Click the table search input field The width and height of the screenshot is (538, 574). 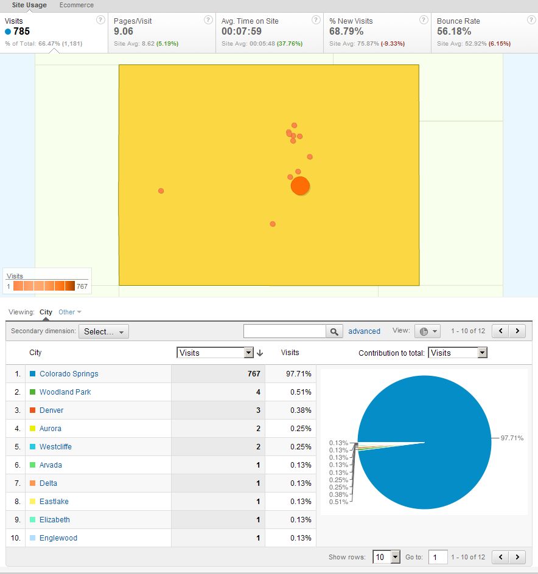pos(285,331)
